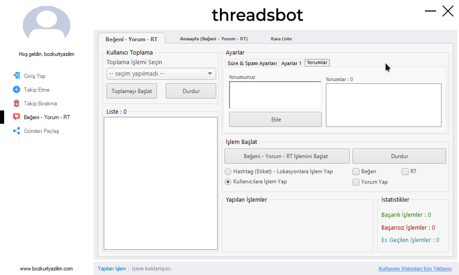Open the Takip Bırakma label in the sidebar
This screenshot has height=275, width=459.
pyautogui.click(x=40, y=104)
